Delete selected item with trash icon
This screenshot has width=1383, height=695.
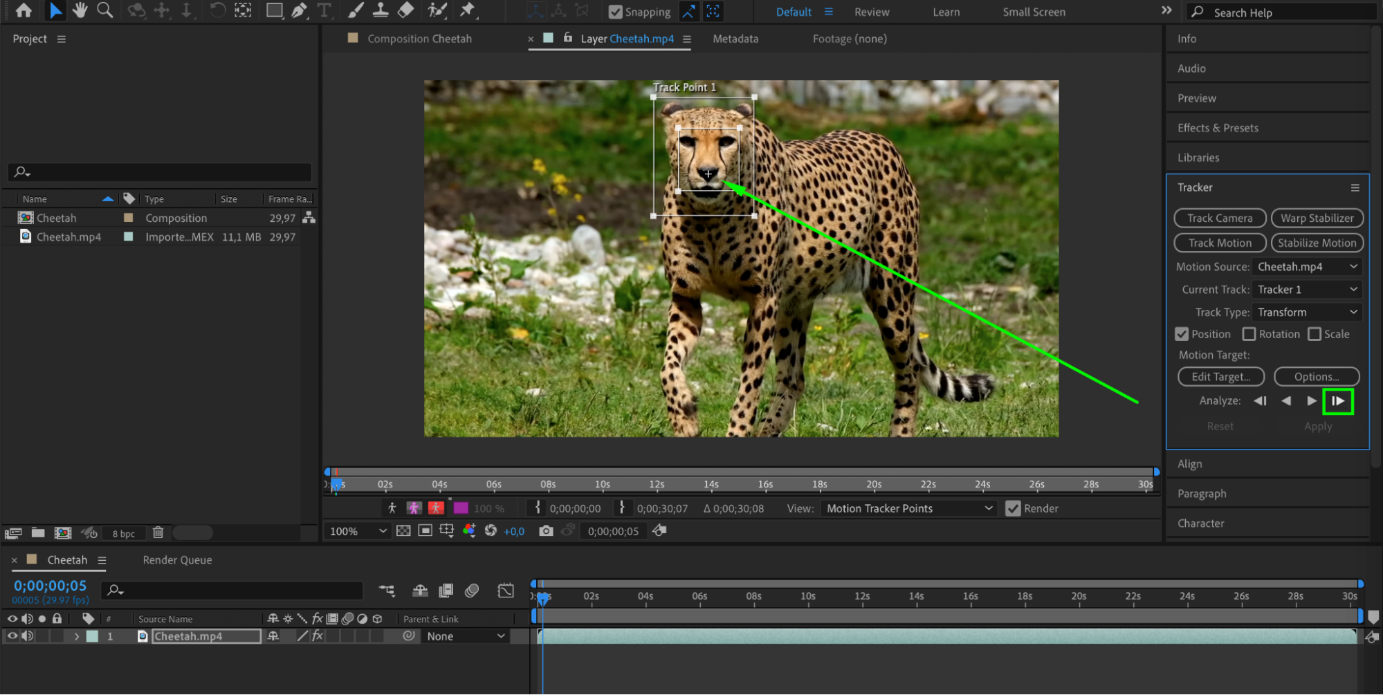tap(158, 532)
